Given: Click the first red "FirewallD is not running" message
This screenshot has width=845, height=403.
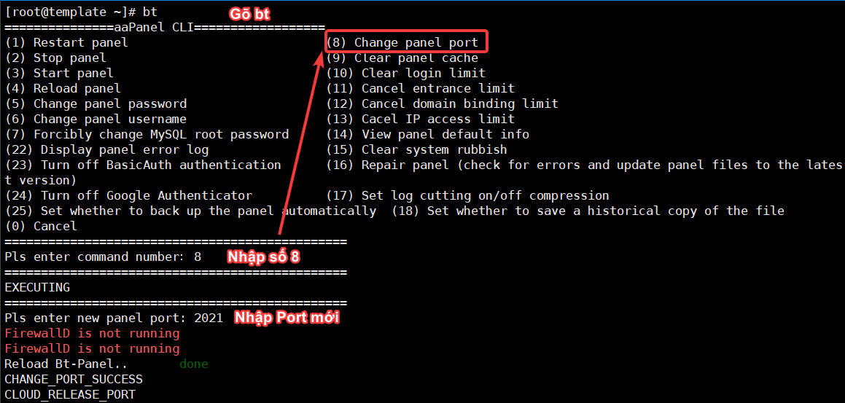Looking at the screenshot, I should 92,333.
